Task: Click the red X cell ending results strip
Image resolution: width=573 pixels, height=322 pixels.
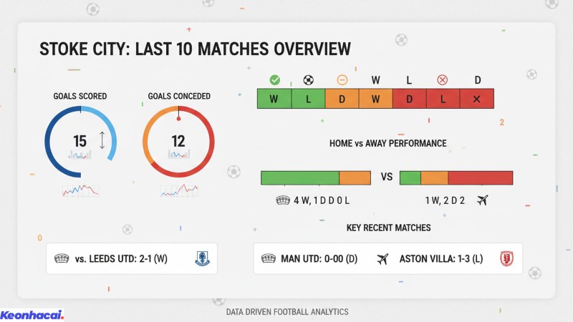Action: (x=477, y=99)
